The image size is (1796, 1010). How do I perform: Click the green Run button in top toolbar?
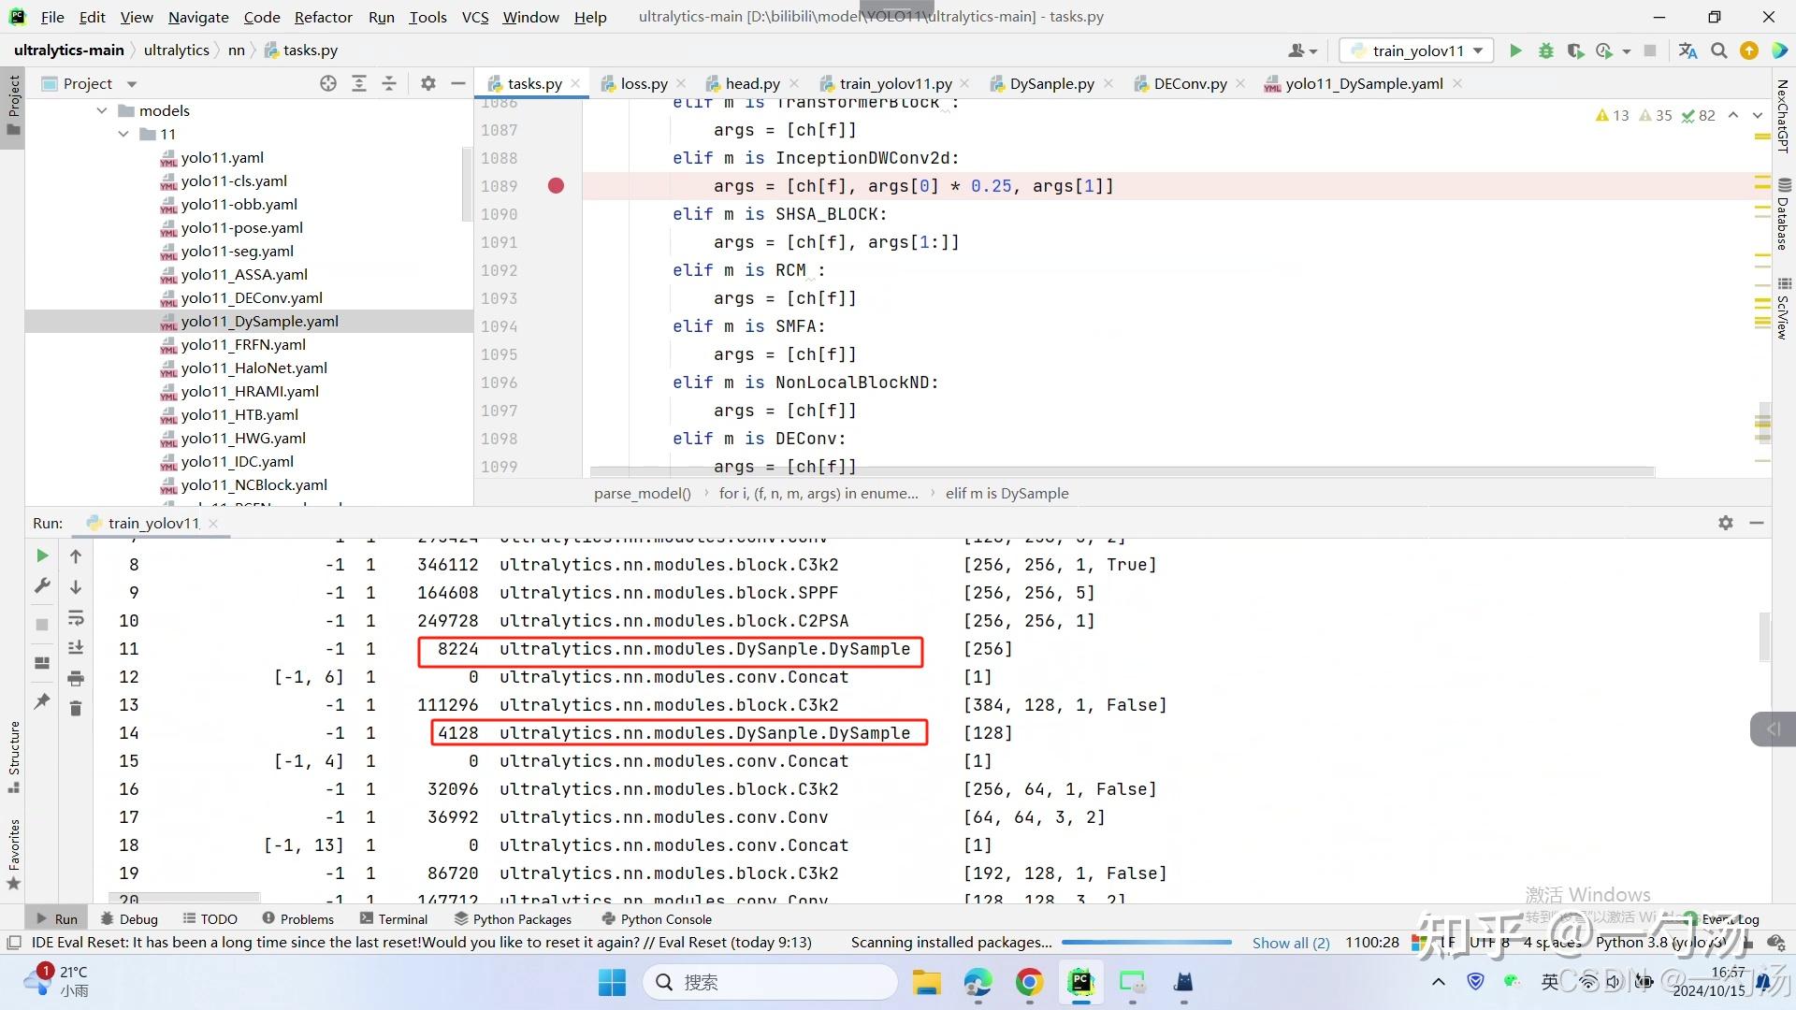[1515, 50]
